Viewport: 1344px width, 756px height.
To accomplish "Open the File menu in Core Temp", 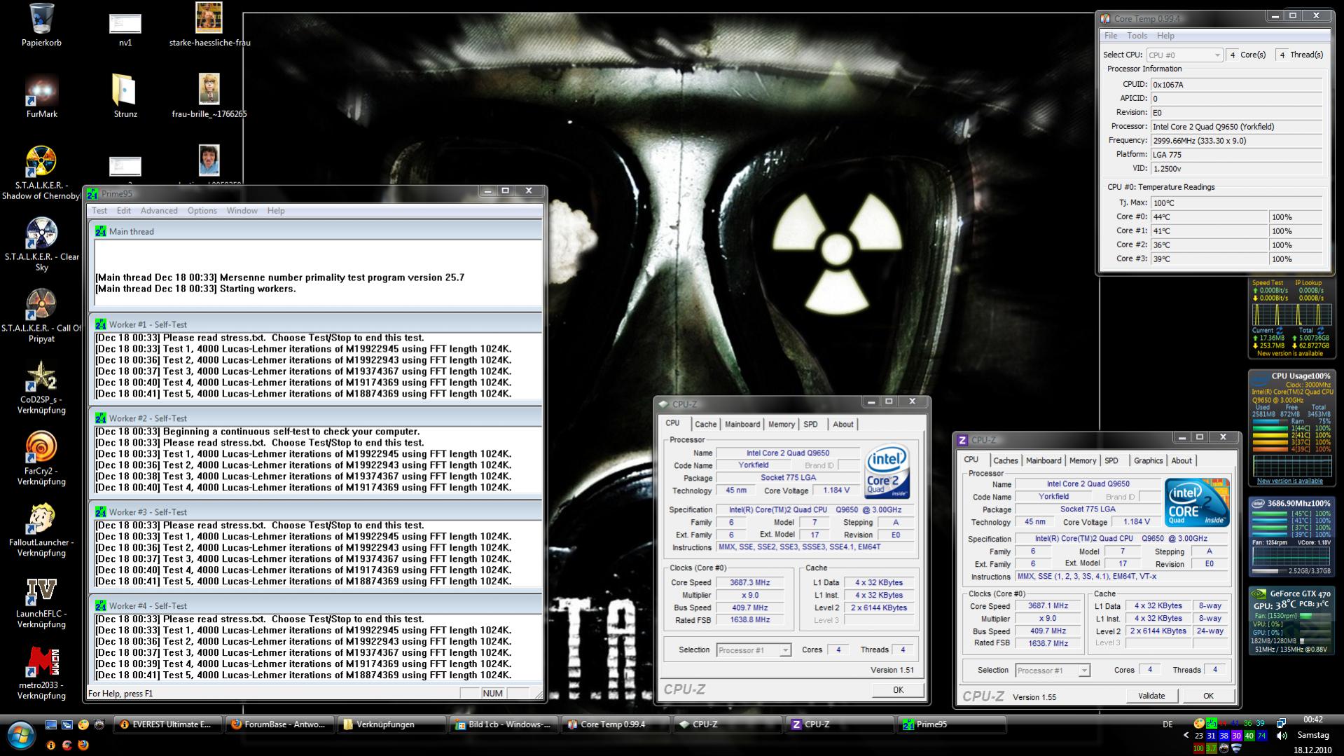I will click(x=1111, y=36).
